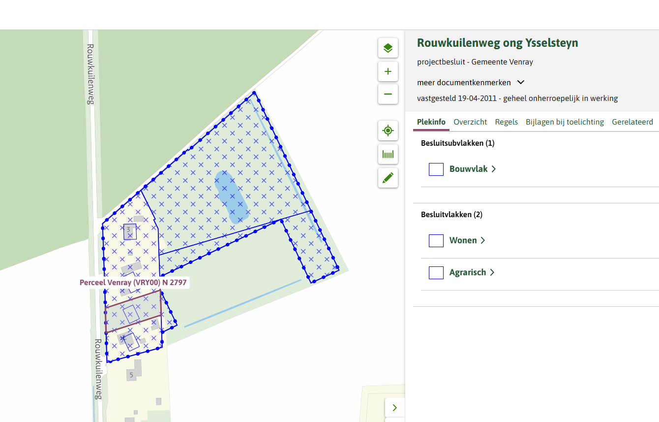Image resolution: width=659 pixels, height=422 pixels.
Task: Click the panel collapse arrow button
Action: (x=394, y=407)
